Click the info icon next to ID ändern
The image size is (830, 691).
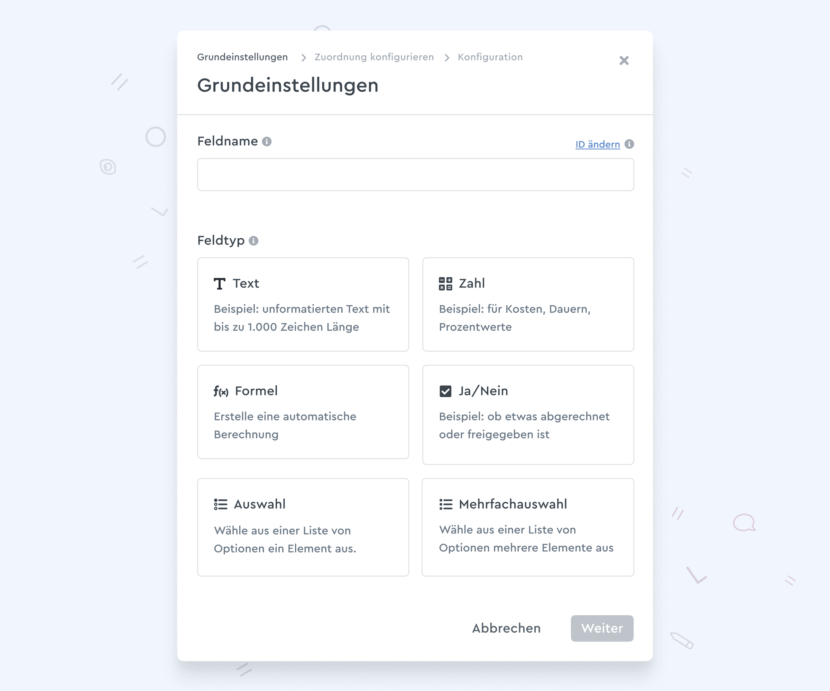point(629,144)
